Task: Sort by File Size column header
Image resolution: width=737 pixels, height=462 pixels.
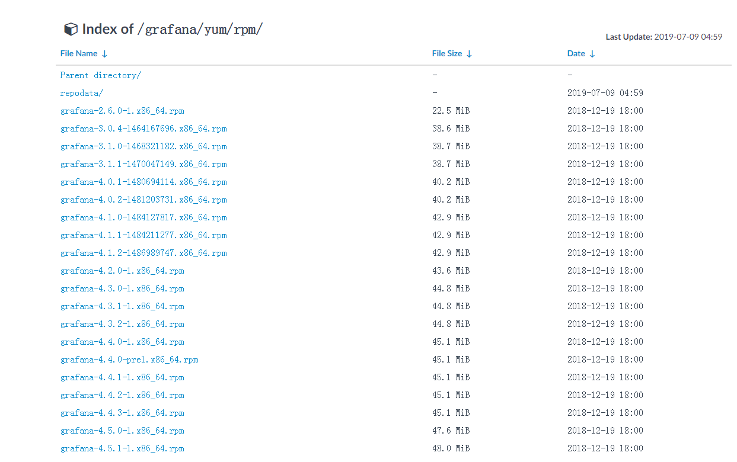Action: point(447,53)
